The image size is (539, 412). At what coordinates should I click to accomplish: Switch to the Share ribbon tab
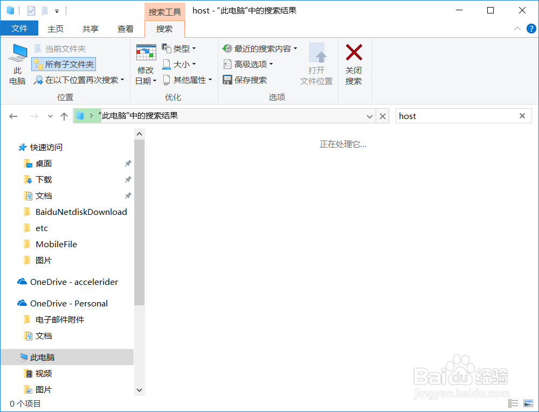click(x=91, y=29)
